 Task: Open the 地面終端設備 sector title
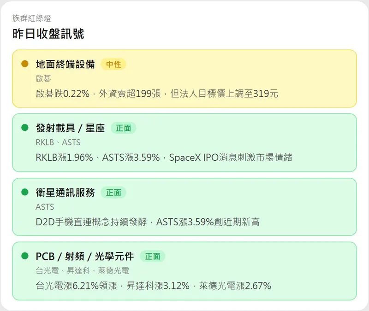[x=65, y=65]
